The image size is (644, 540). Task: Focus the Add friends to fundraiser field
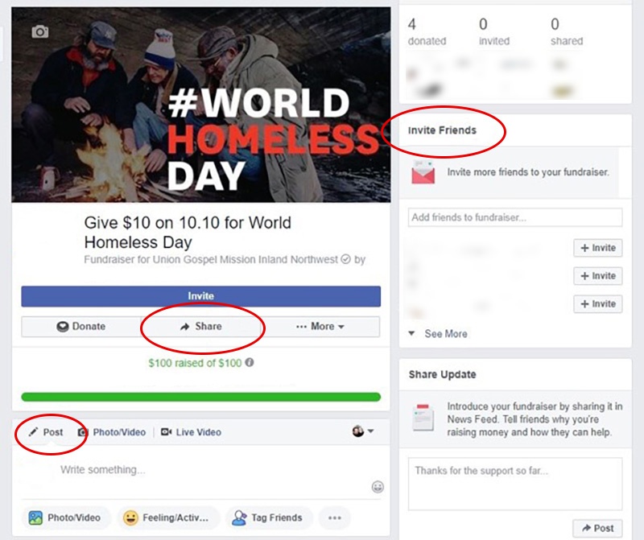515,217
